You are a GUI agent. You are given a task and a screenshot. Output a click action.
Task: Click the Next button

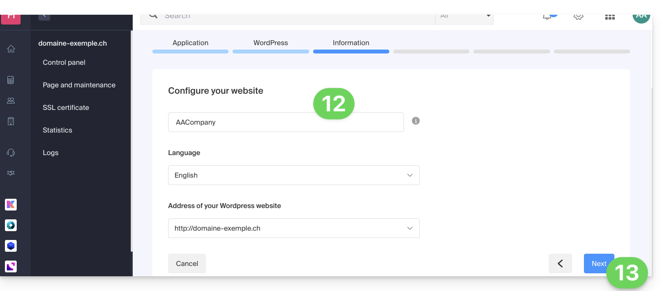(598, 264)
